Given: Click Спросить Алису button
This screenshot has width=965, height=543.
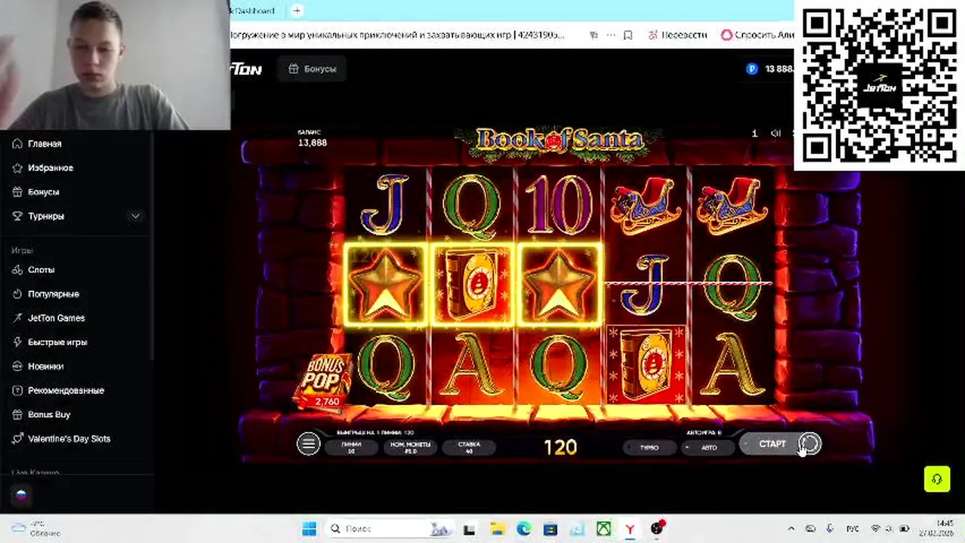Looking at the screenshot, I should pos(757,35).
